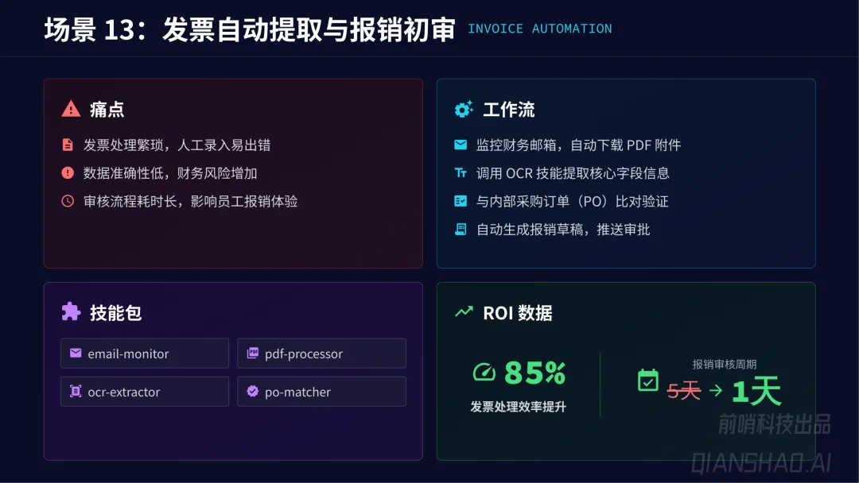
Task: Click the INVOICE AUTOMATION subtitle label
Action: pos(539,29)
